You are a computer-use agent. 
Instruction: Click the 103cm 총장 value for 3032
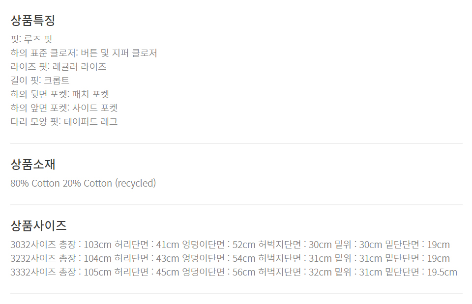point(98,245)
